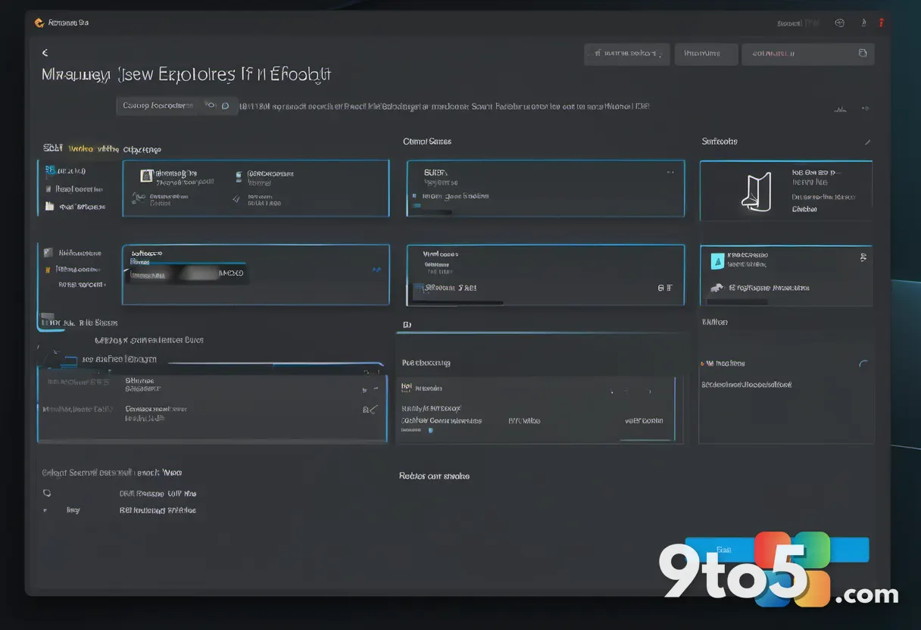Select the blue icon on first sidebar row
The image size is (921, 630).
[49, 170]
